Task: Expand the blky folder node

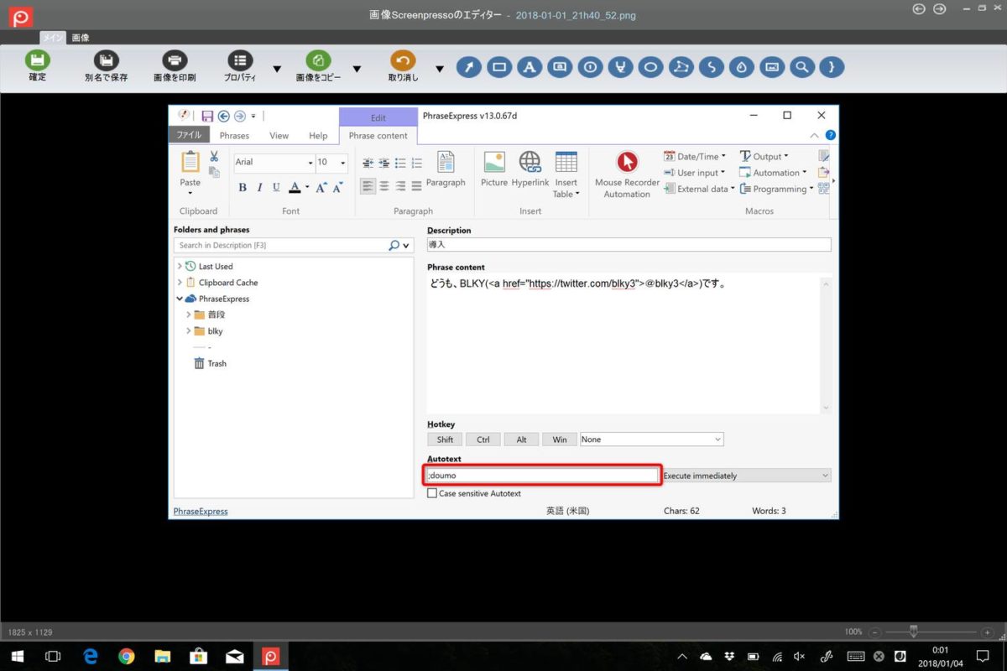Action: pyautogui.click(x=188, y=331)
